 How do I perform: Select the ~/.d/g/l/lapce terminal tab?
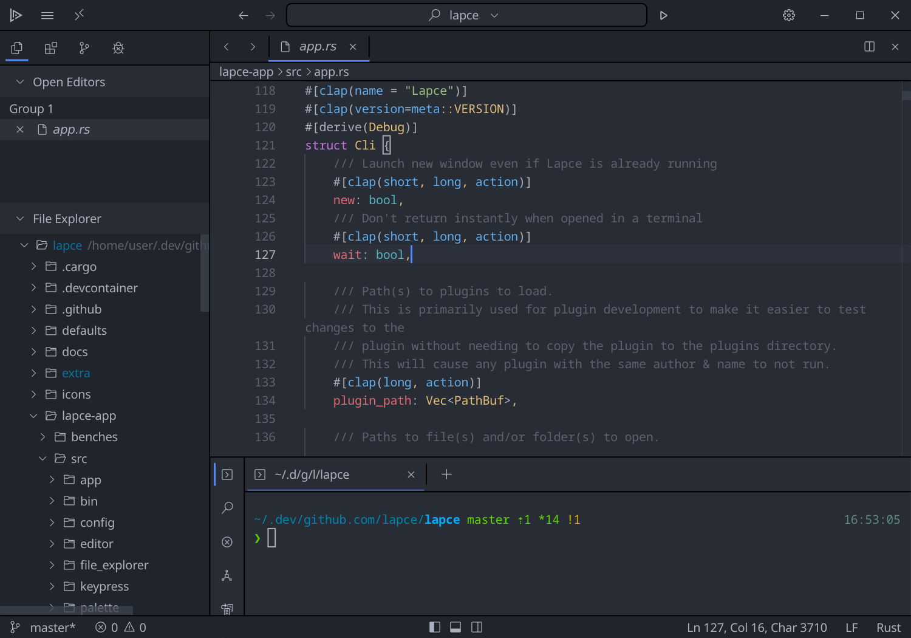coord(336,475)
